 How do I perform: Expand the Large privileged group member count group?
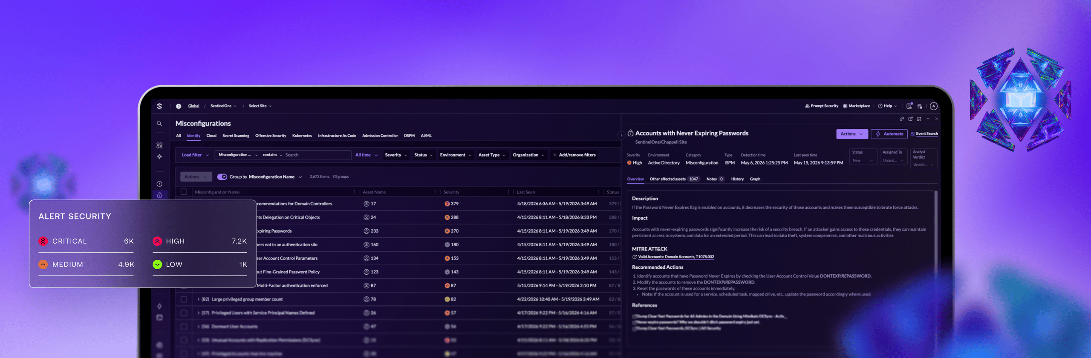tap(199, 299)
